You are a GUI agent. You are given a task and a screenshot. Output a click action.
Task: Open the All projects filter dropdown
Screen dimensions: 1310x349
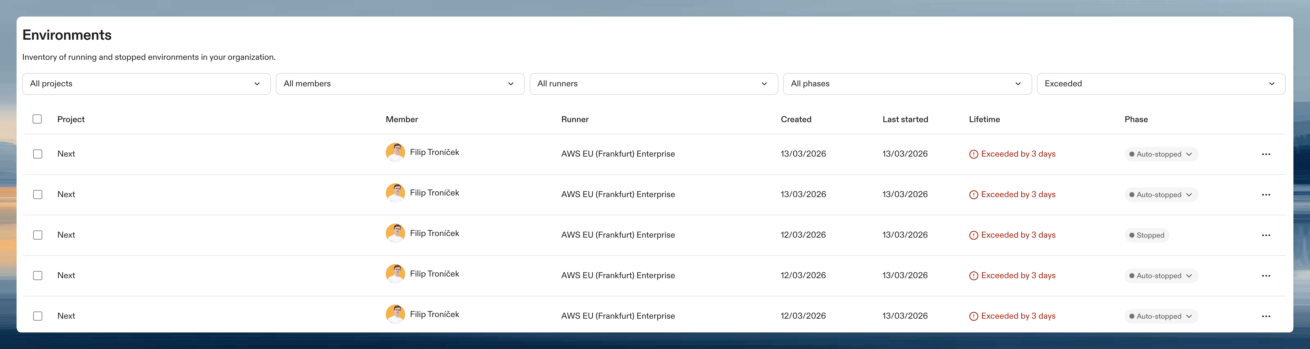[146, 83]
